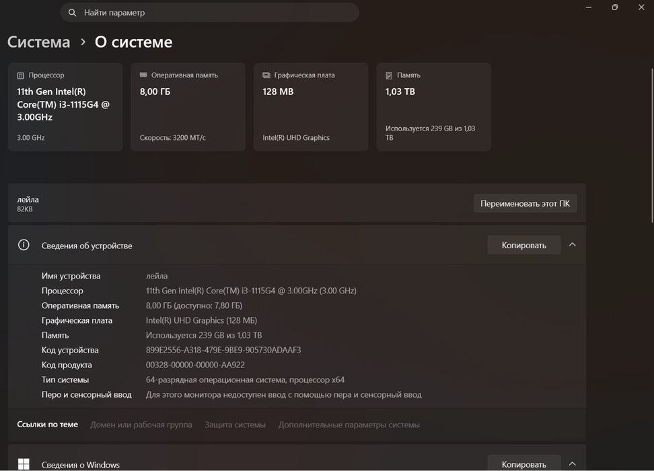Copy Windows info with lower Копировать button
This screenshot has width=654, height=471.
[x=524, y=464]
